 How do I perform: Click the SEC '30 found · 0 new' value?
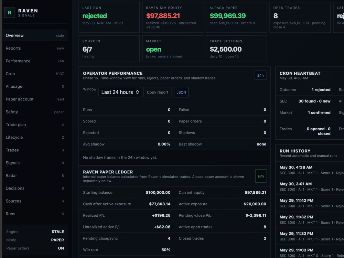(x=314, y=101)
